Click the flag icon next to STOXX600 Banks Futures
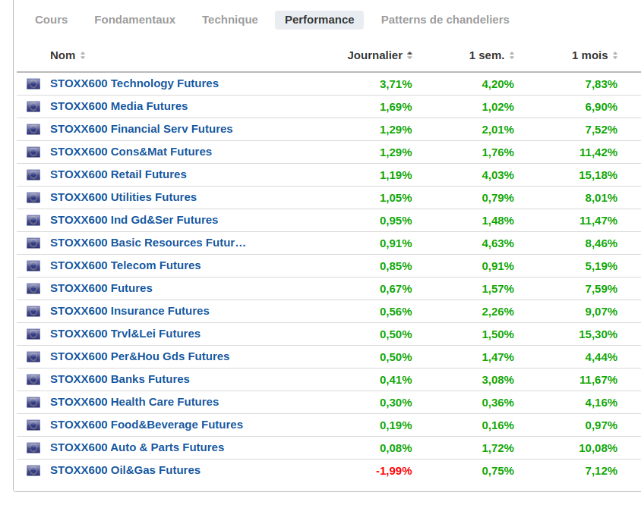The height and width of the screenshot is (505, 641). click(33, 380)
